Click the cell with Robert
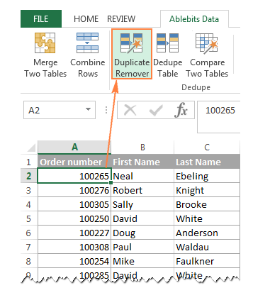The width and height of the screenshot is (270, 300). tap(142, 190)
